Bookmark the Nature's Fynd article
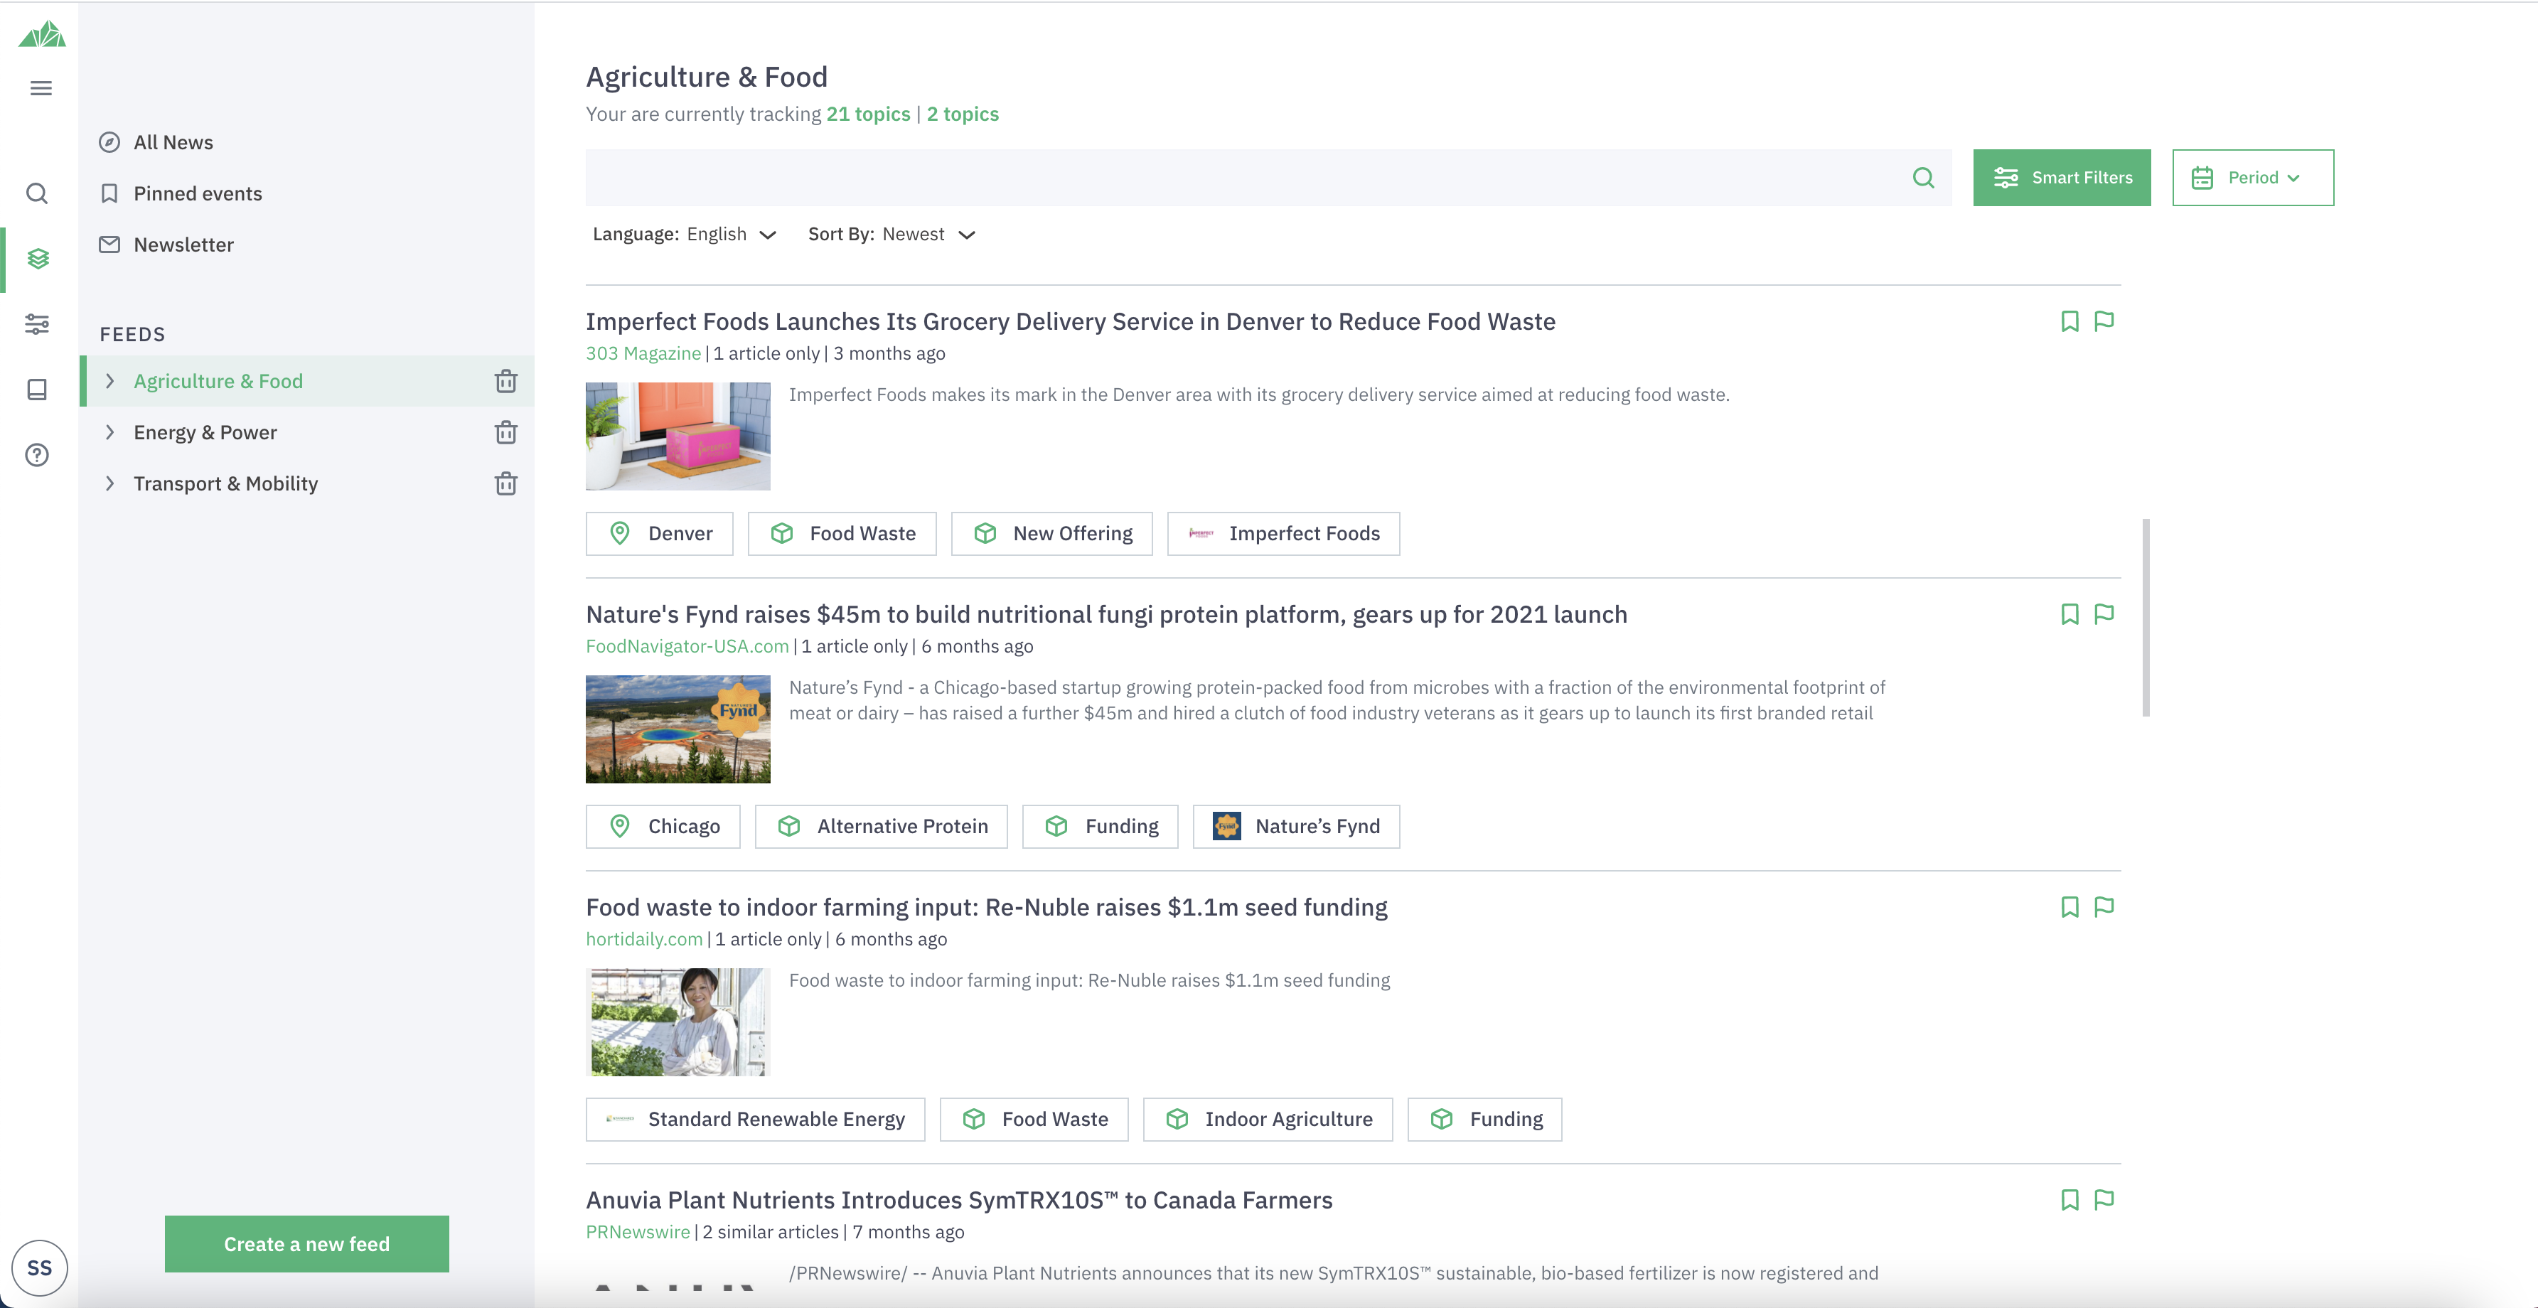 2069,615
